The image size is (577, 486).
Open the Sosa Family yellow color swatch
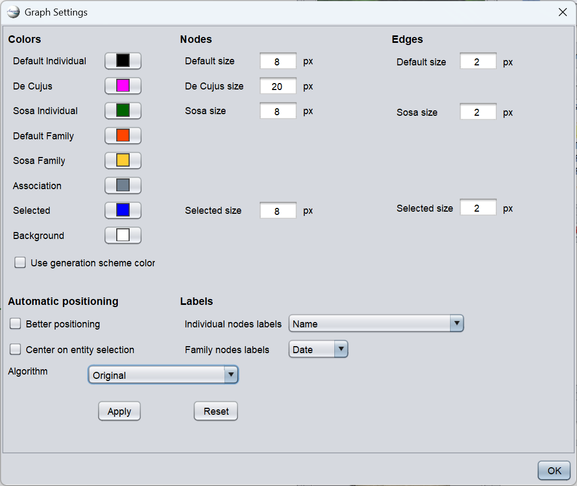(123, 161)
